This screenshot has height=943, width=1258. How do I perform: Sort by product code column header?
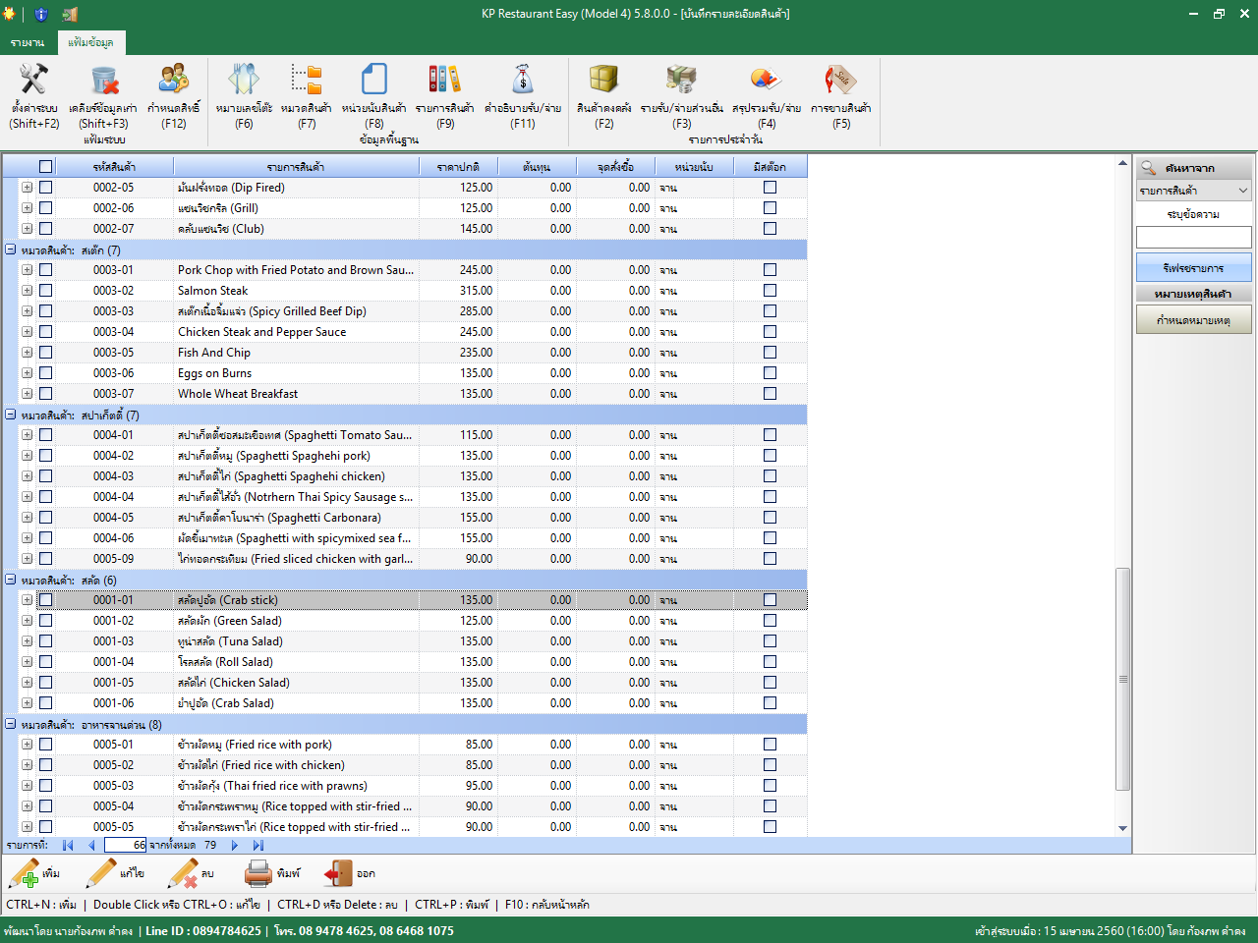click(x=114, y=167)
